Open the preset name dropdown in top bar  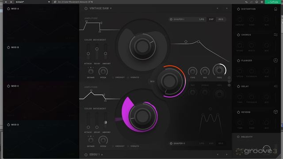coord(49,2)
